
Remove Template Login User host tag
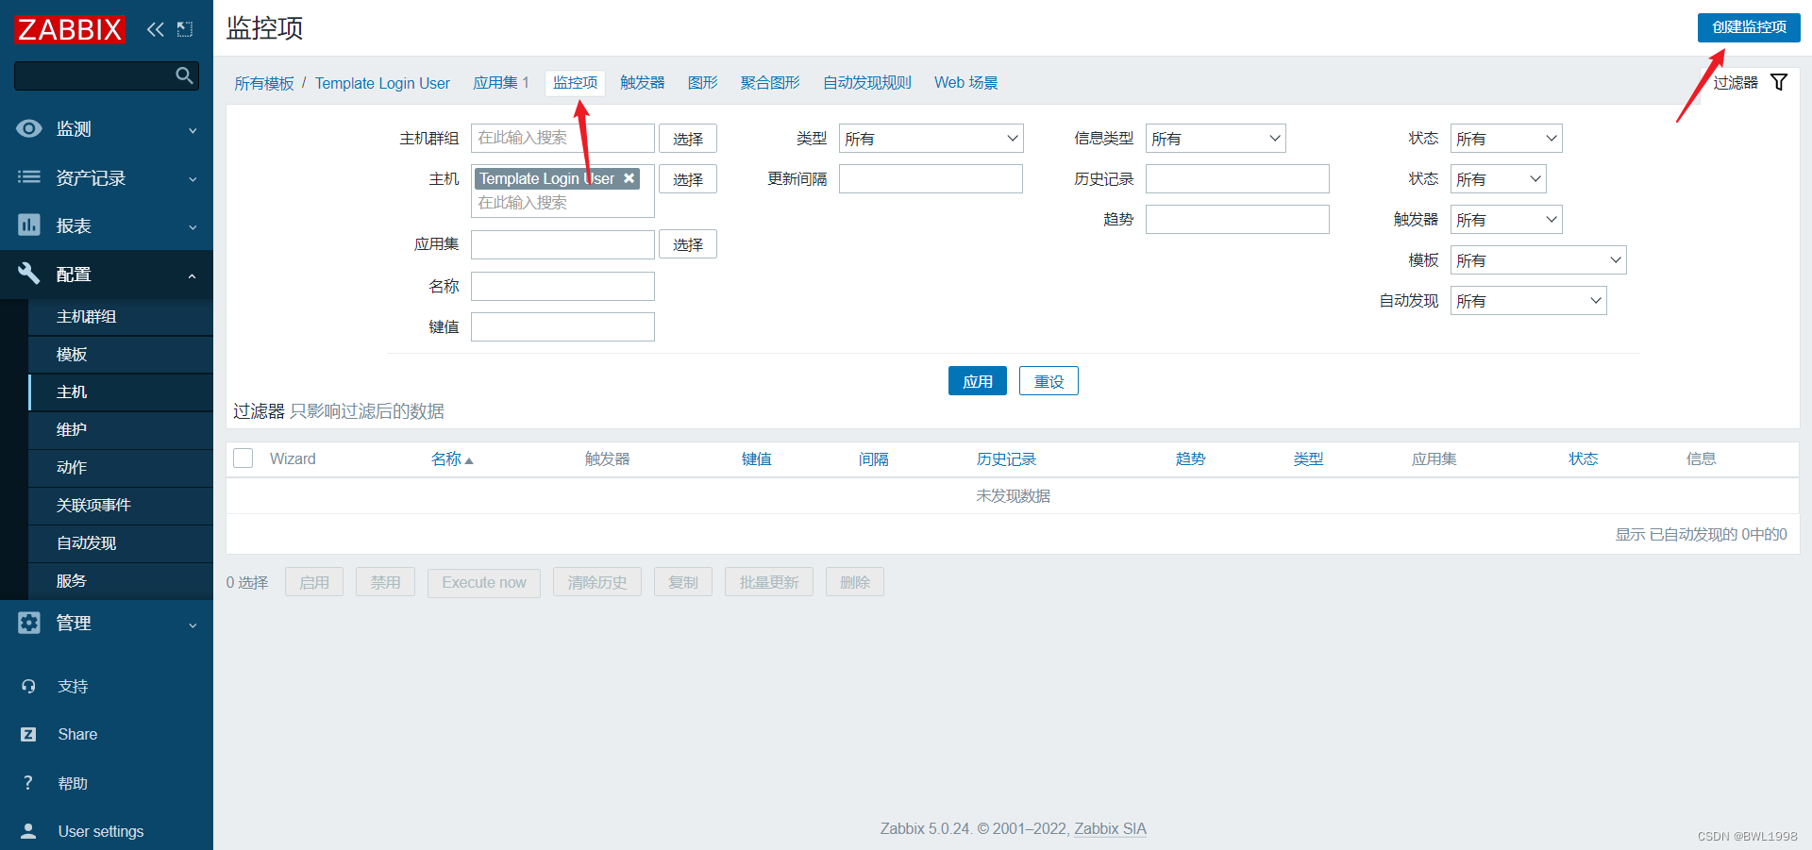(x=629, y=178)
